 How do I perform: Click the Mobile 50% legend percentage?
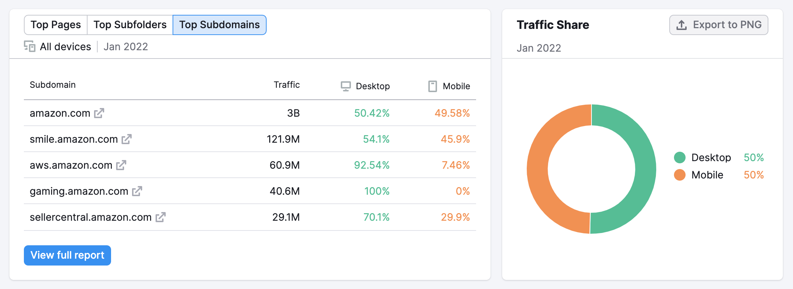coord(754,175)
